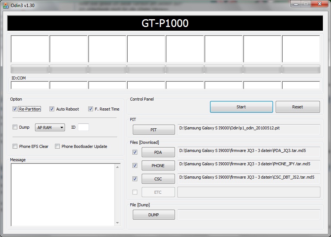
Task: Uncheck the CSC file checkbox
Action: (135, 179)
